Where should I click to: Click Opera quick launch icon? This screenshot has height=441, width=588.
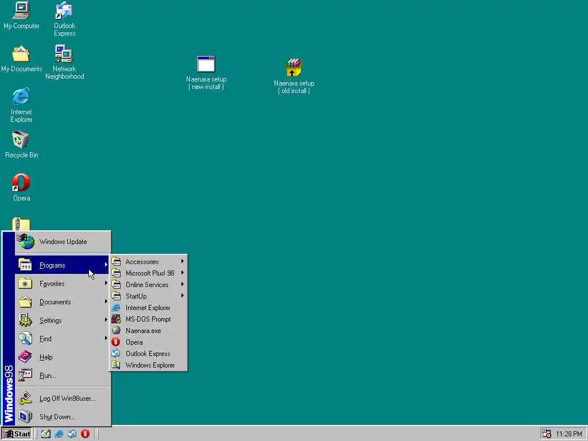85,434
